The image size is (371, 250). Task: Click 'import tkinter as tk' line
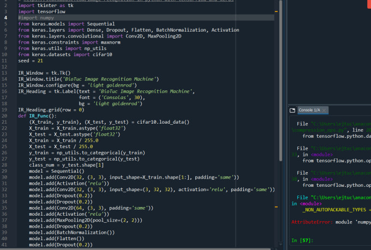(x=46, y=5)
